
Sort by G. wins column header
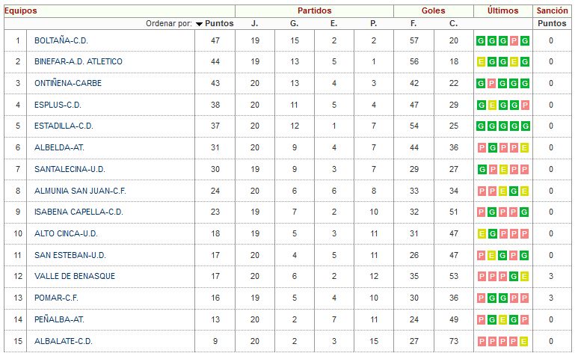[294, 23]
